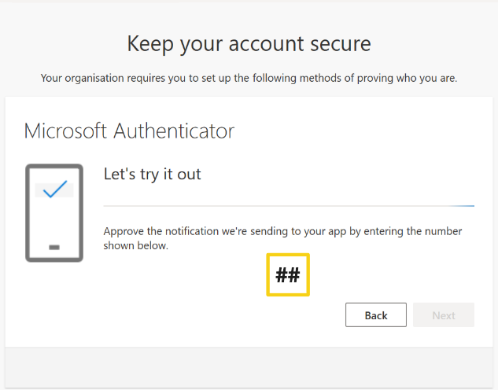Click the progress bar under 'Let's try it out'

289,206
